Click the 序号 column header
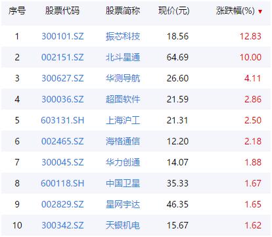 pyautogui.click(x=17, y=11)
